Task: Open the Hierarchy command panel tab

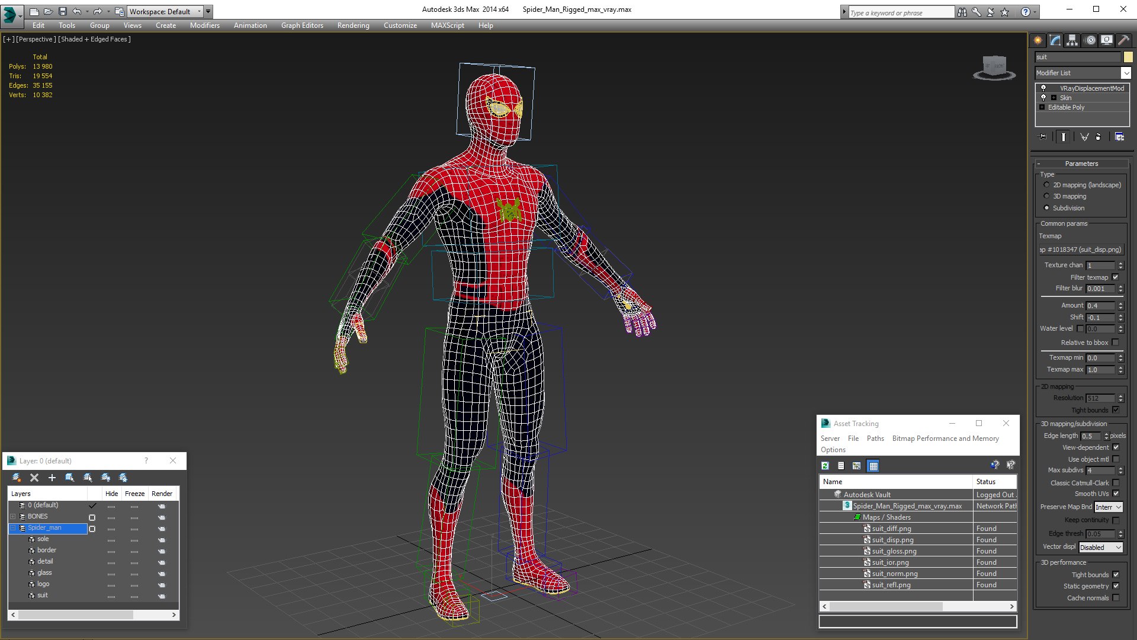Action: pos(1072,40)
